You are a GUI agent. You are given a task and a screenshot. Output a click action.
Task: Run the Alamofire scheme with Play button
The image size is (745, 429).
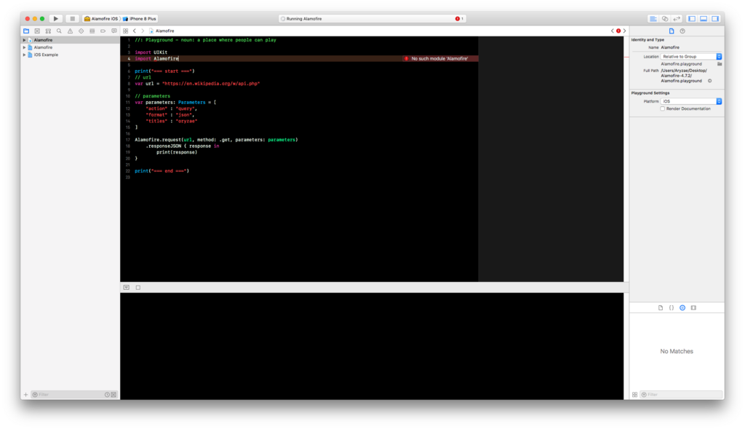55,18
